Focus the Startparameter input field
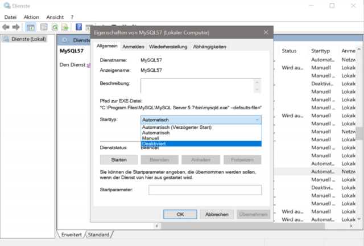Viewport: 364px width, 246px height. click(x=205, y=190)
